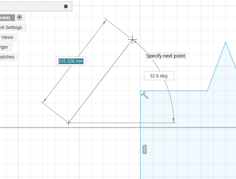Screen dimensions: 236x179
Task: Click the unsaved document name label
Action: coord(8,18)
